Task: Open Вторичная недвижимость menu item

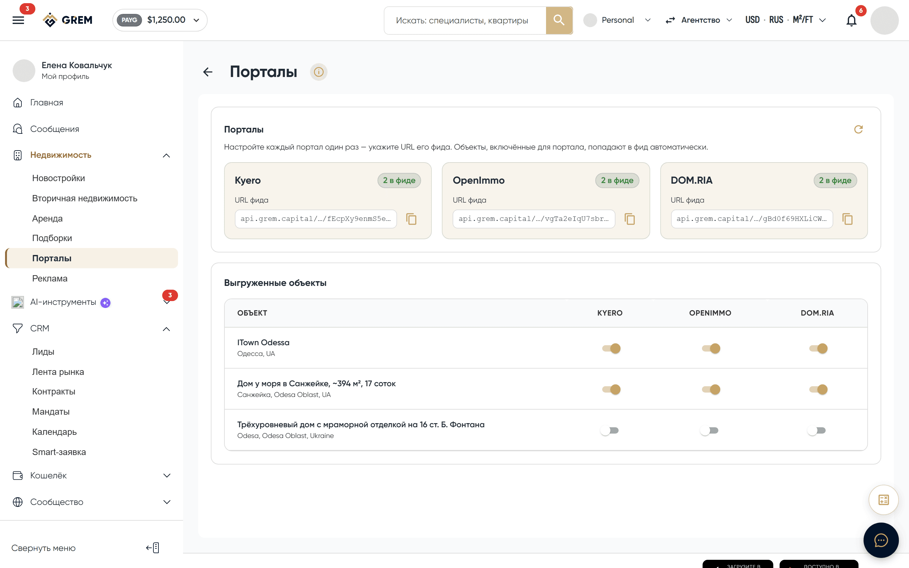Action: (x=85, y=198)
